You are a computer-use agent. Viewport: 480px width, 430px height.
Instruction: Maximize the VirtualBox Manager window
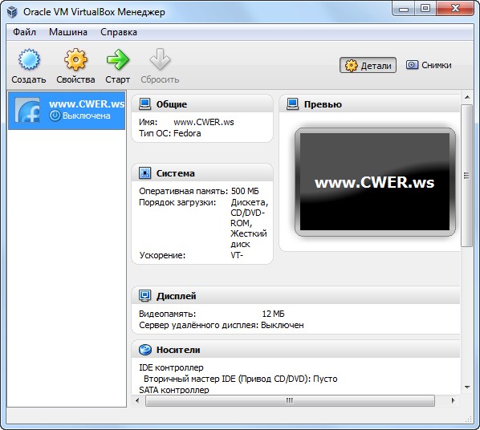coord(425,9)
